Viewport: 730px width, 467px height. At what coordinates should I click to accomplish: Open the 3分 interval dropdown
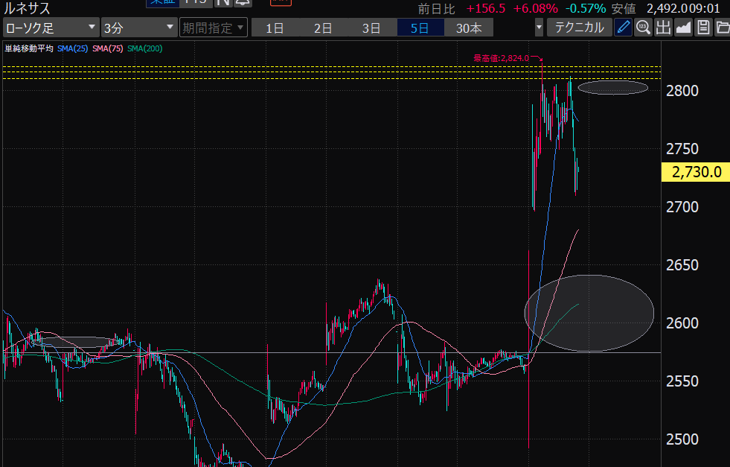pyautogui.click(x=138, y=28)
